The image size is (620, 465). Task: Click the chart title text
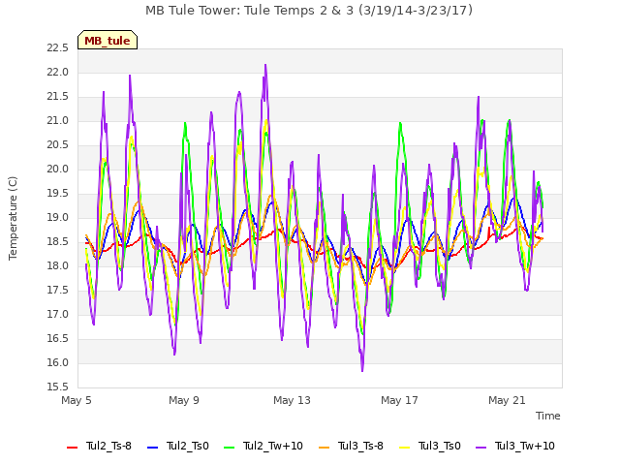[309, 11]
